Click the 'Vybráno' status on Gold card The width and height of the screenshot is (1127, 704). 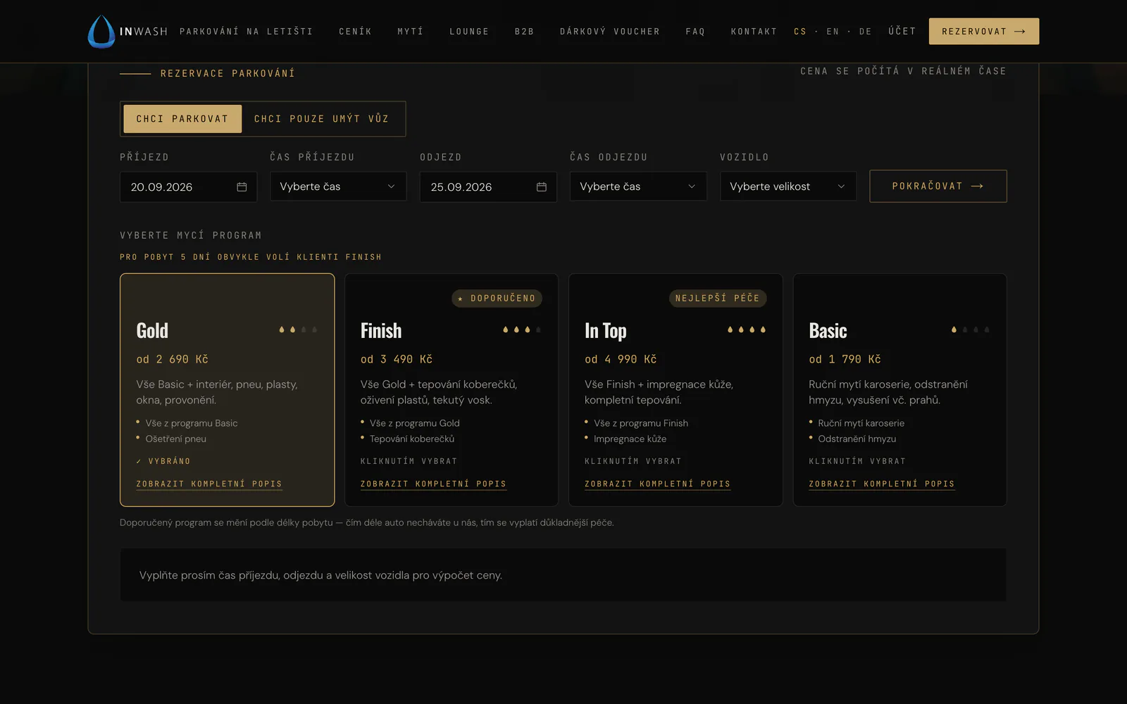163,461
